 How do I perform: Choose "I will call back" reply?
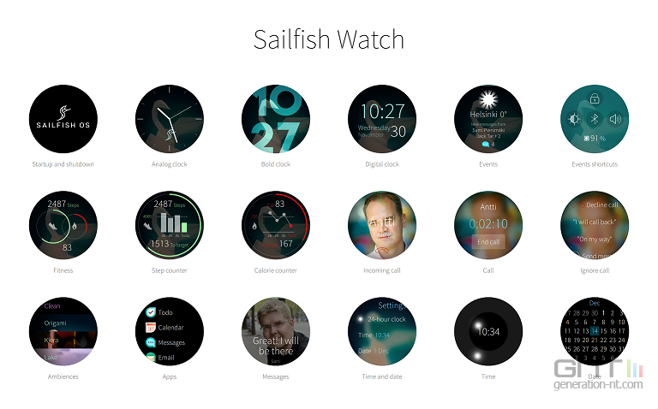pos(595,222)
